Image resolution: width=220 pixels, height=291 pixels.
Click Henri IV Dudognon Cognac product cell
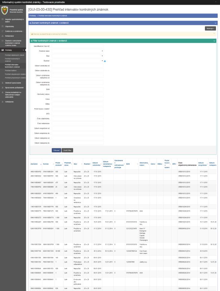(x=144, y=234)
